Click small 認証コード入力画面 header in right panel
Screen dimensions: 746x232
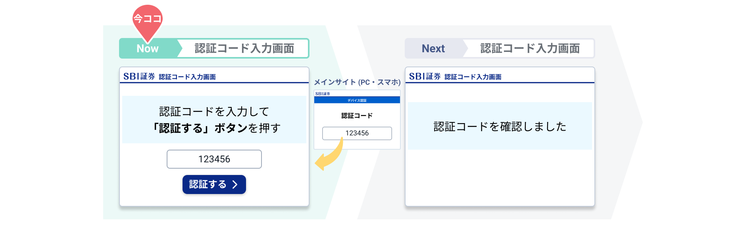coord(473,77)
